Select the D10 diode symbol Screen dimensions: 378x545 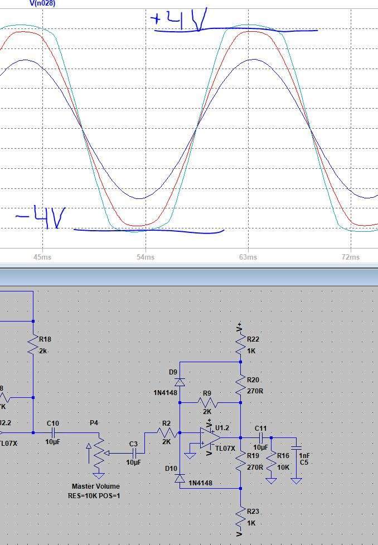coord(180,478)
